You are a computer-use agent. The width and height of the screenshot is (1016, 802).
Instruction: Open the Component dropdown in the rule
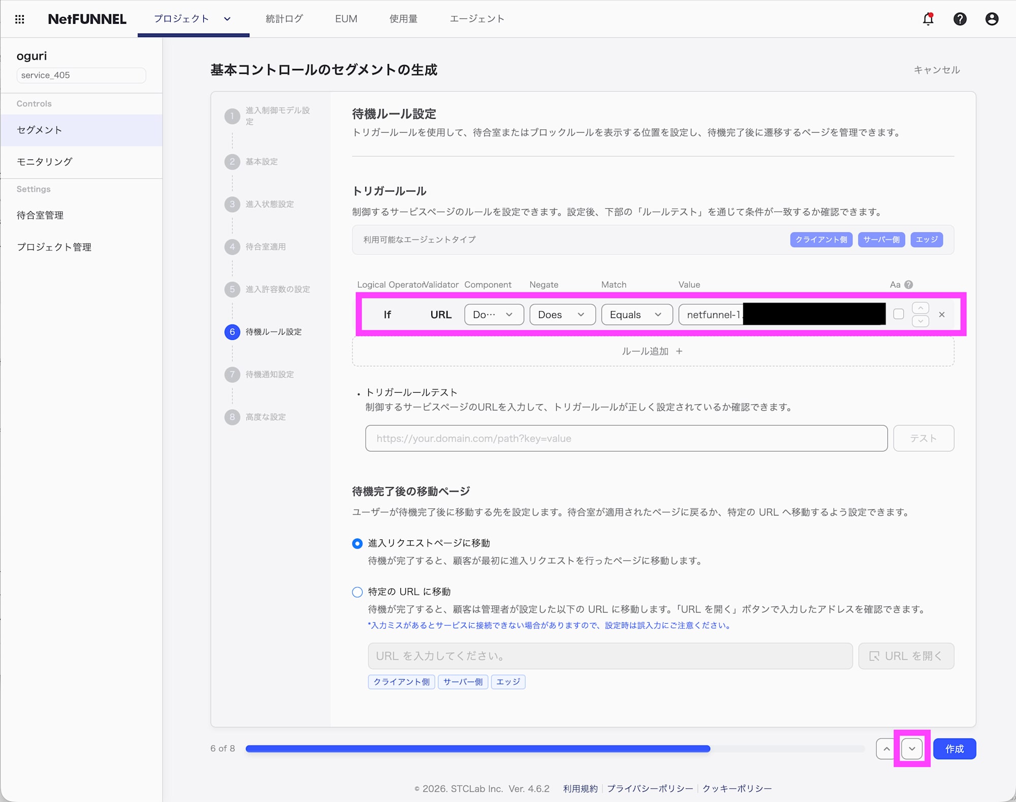[493, 314]
